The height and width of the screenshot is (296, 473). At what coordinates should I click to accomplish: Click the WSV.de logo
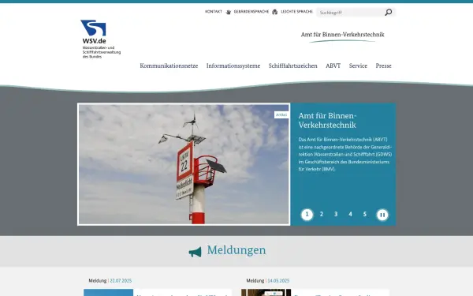100,39
